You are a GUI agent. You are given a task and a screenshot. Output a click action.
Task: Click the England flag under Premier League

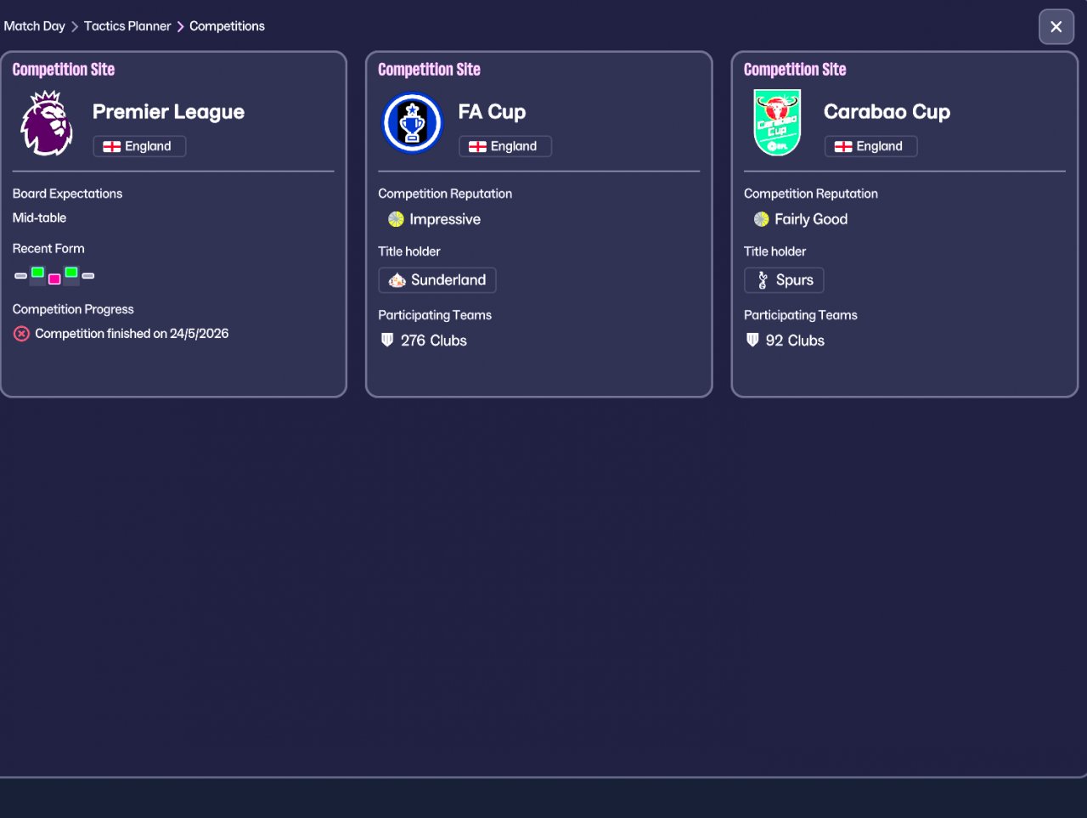[x=111, y=146]
